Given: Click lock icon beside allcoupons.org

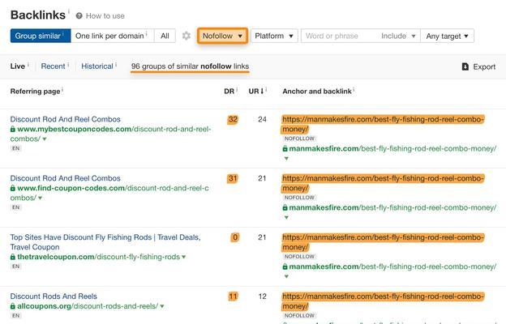Looking at the screenshot, I should pyautogui.click(x=13, y=306).
